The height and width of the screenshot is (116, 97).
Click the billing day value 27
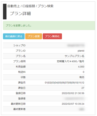click(83, 88)
